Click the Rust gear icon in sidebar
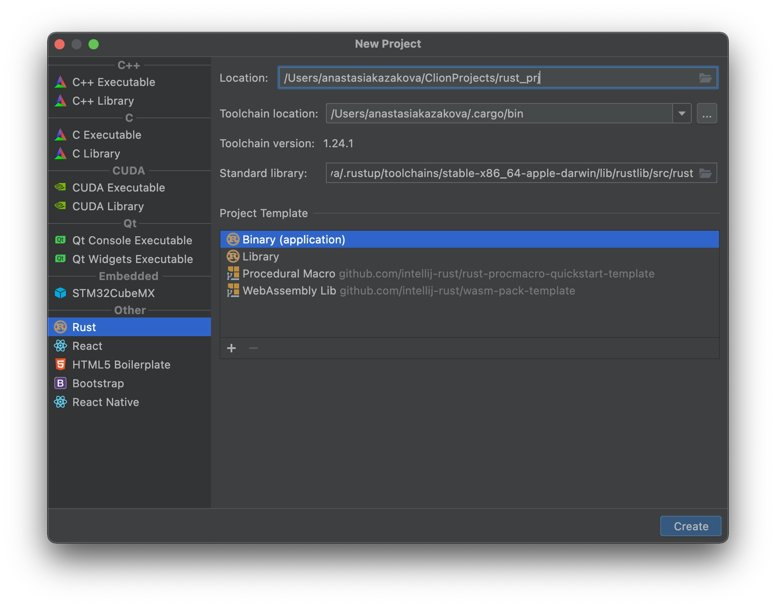The height and width of the screenshot is (606, 776). (60, 327)
